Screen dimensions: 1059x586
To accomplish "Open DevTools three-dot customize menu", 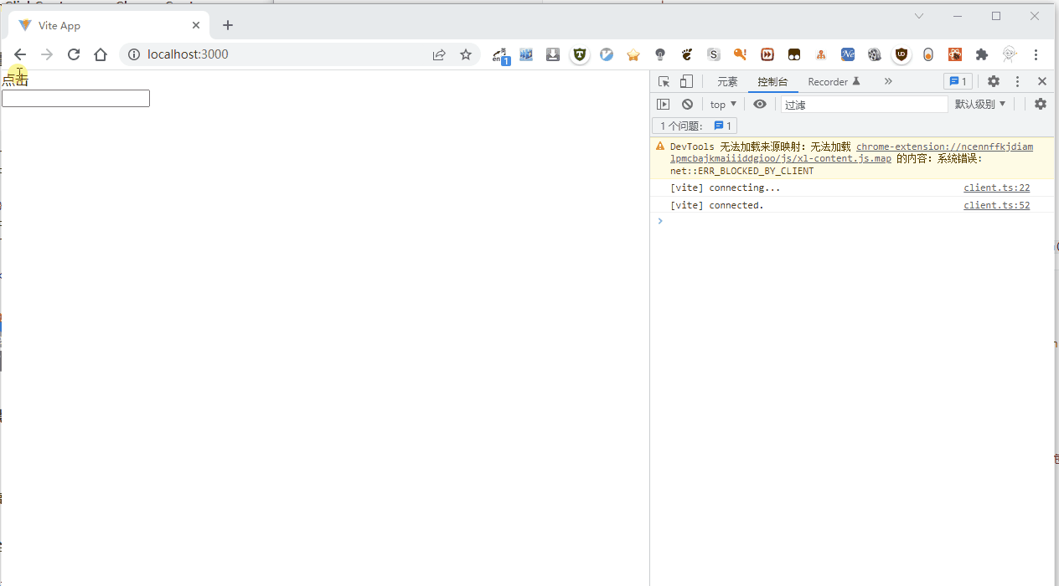I will tap(1017, 82).
